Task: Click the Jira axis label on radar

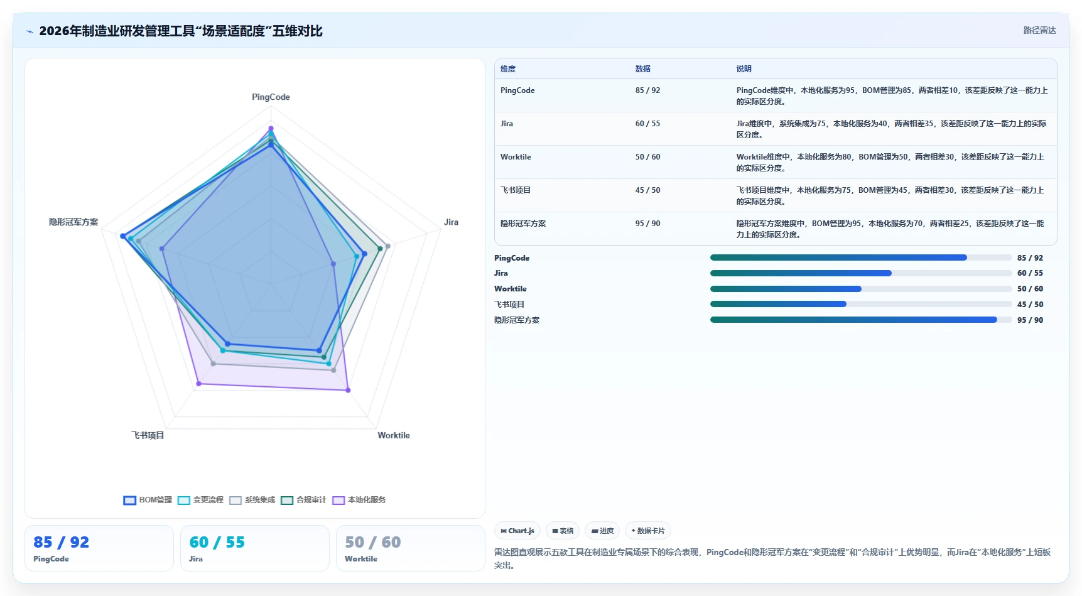Action: 451,222
